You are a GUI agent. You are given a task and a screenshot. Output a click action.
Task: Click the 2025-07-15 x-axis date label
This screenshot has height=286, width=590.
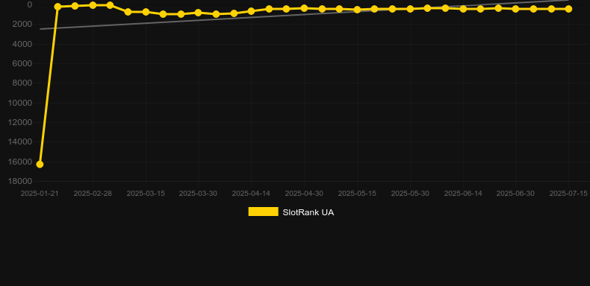pos(568,194)
